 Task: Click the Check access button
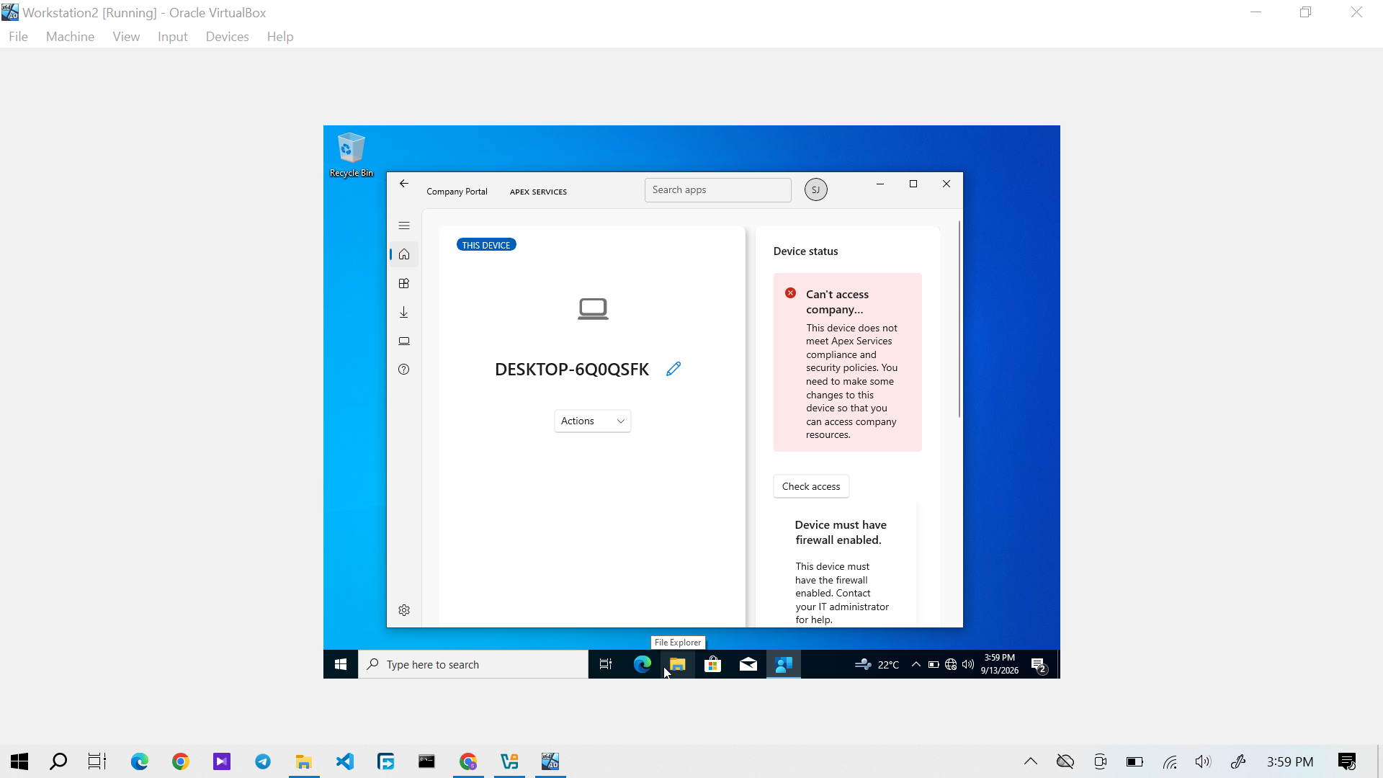pyautogui.click(x=811, y=486)
